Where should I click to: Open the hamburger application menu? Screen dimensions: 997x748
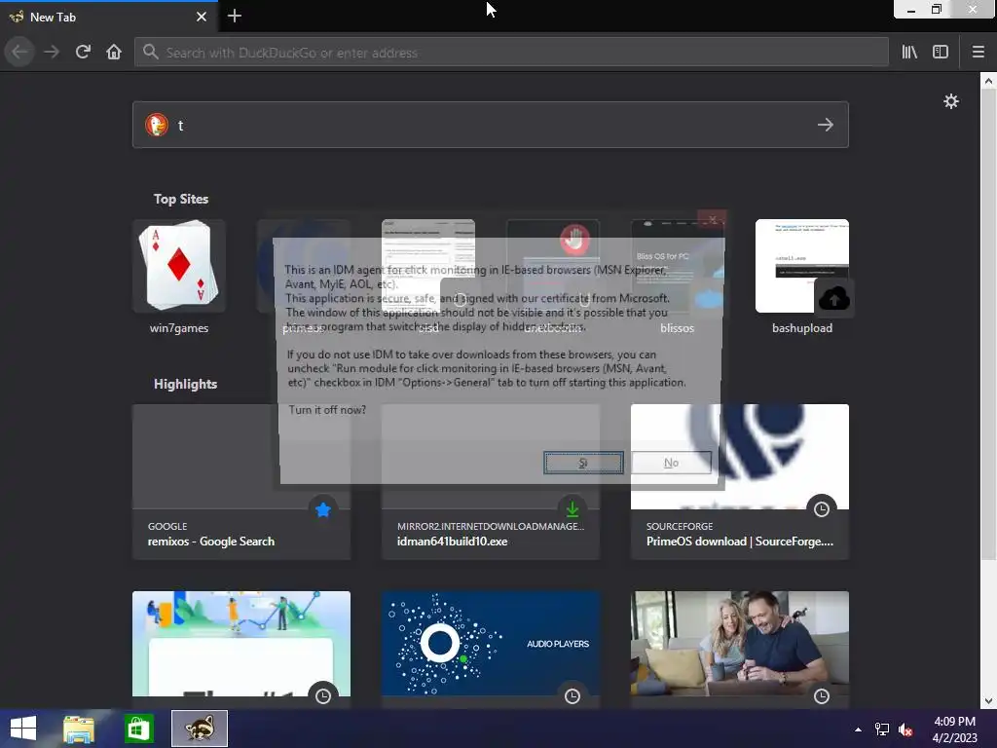click(x=978, y=53)
